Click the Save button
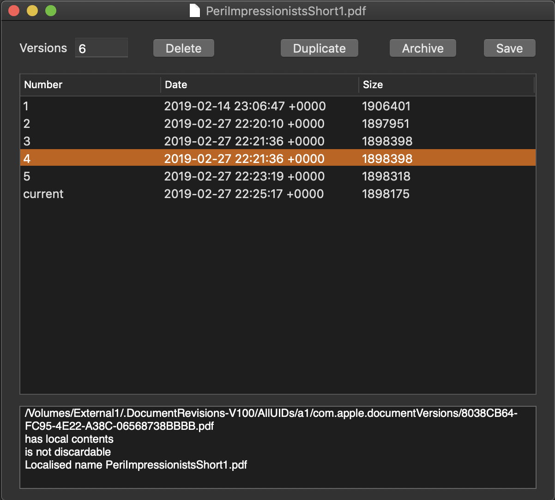 510,48
